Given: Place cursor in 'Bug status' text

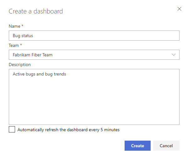Looking at the screenshot, I should pyautogui.click(x=23, y=36).
